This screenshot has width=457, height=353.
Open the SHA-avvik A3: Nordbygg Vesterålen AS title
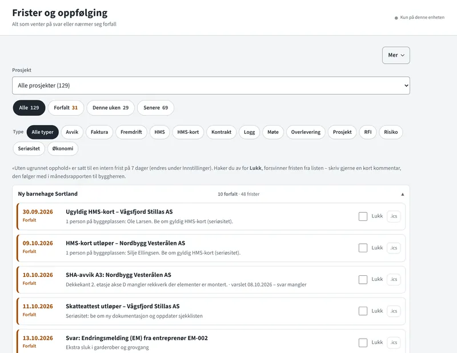point(118,275)
